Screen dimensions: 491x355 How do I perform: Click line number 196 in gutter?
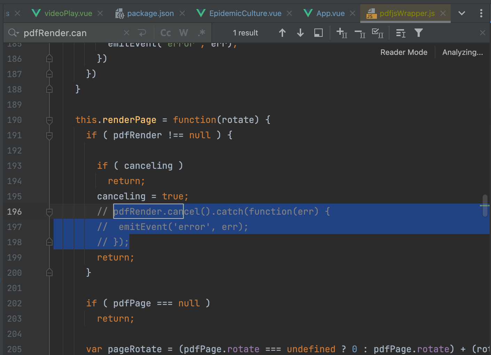click(x=14, y=212)
